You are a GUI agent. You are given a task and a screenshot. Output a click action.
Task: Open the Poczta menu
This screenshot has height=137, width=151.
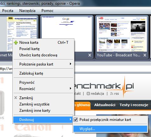8,11
